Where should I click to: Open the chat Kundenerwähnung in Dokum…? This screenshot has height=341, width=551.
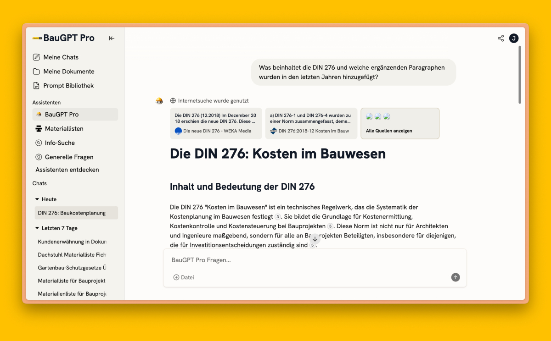pos(73,242)
